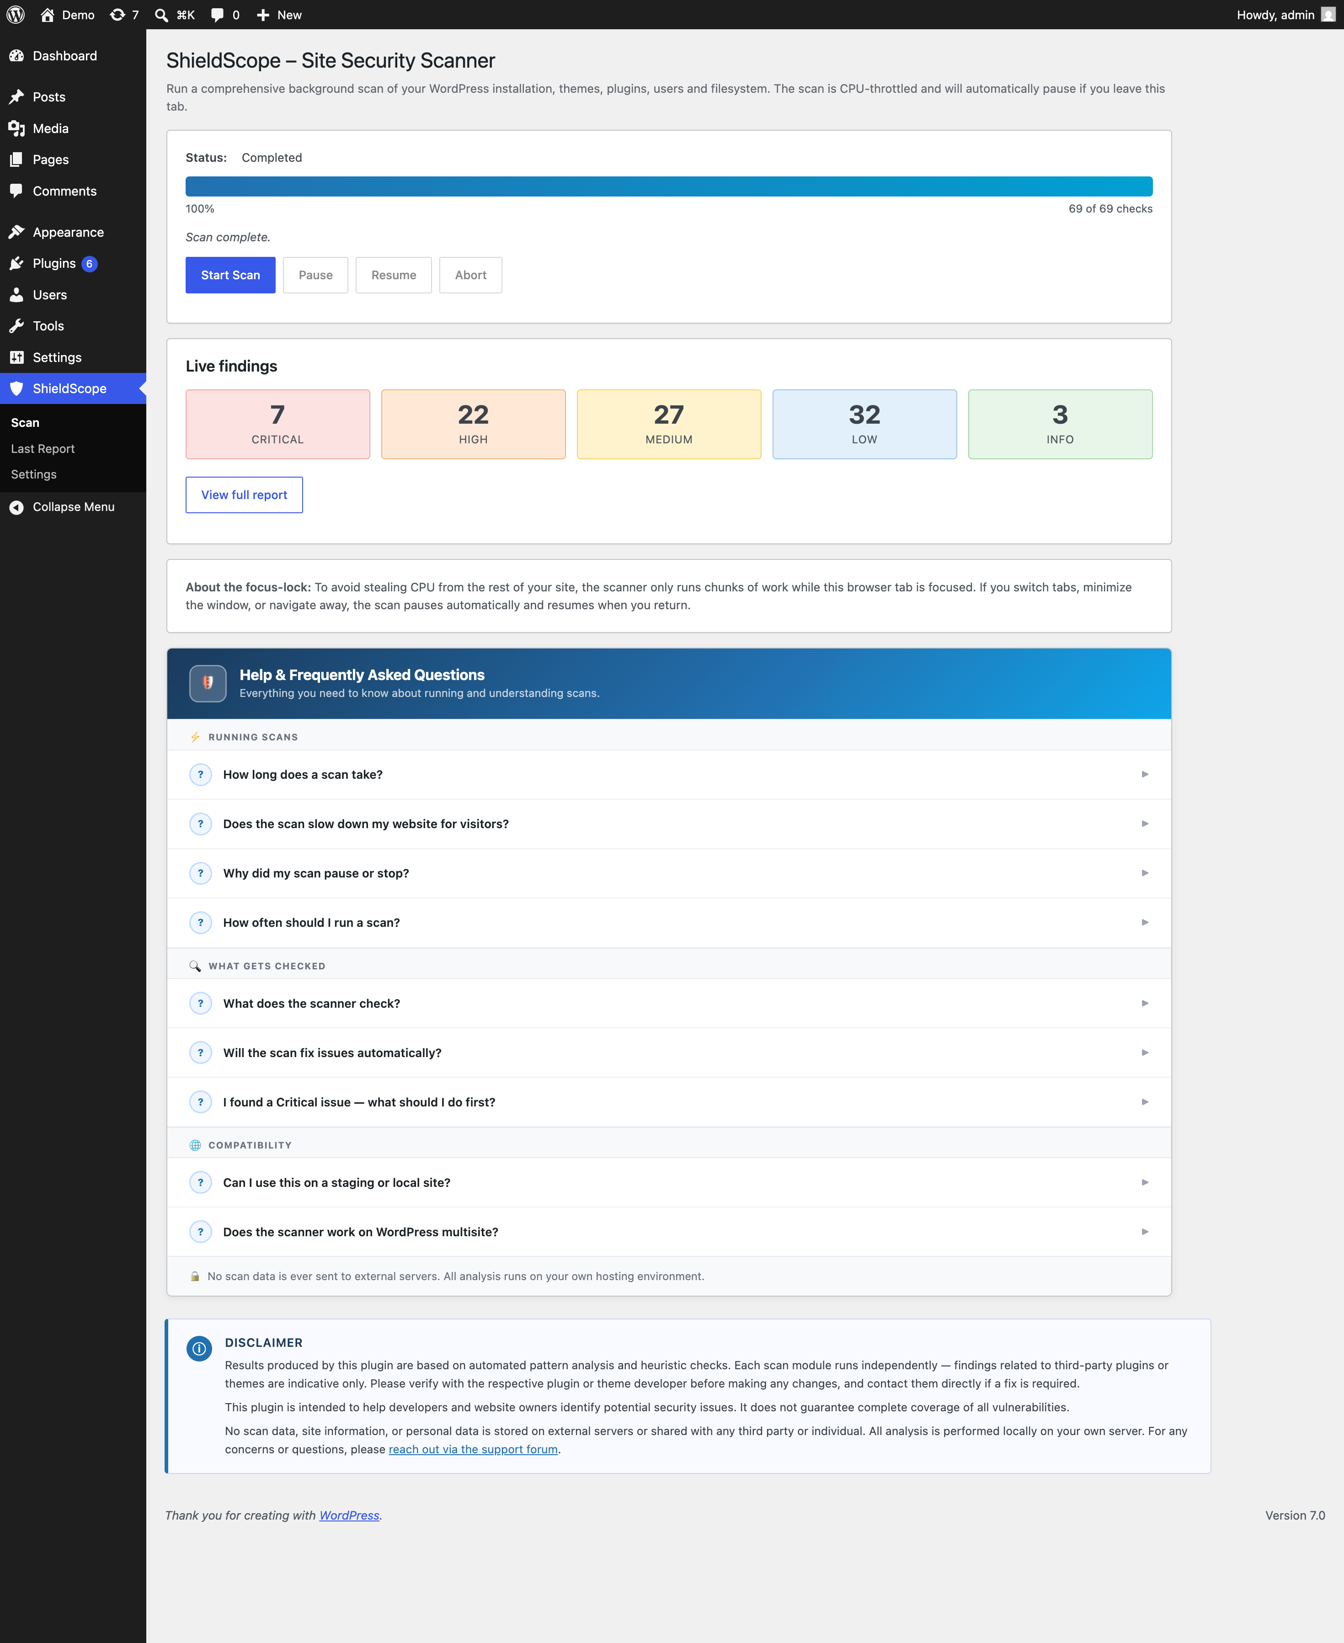
Task: Expand 'How long does a scan take?'
Action: pyautogui.click(x=669, y=775)
